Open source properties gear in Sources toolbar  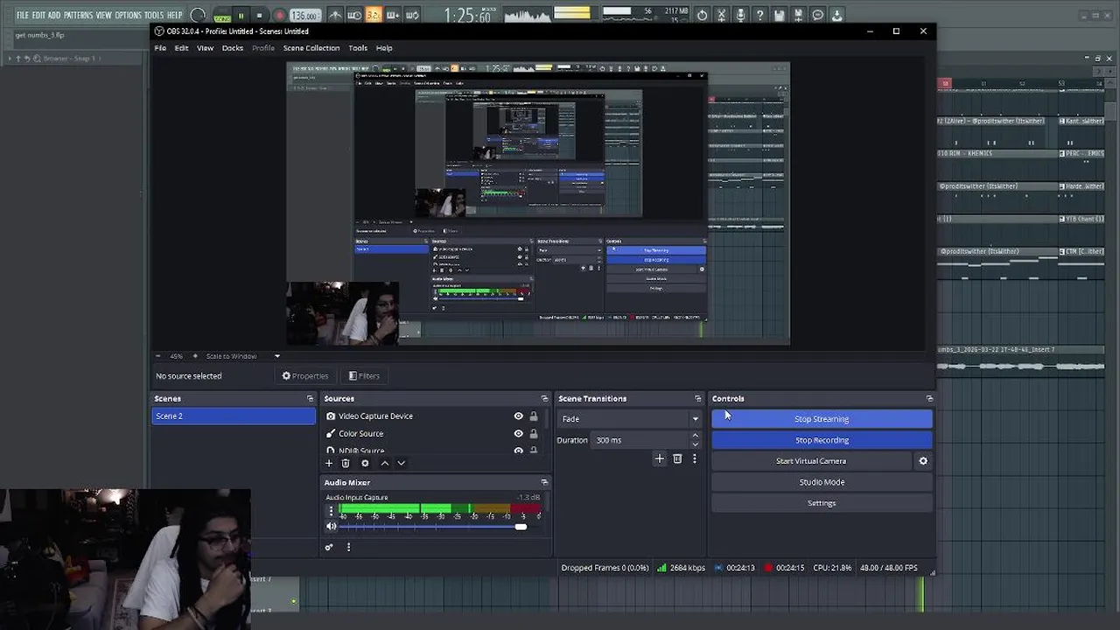[x=365, y=464]
